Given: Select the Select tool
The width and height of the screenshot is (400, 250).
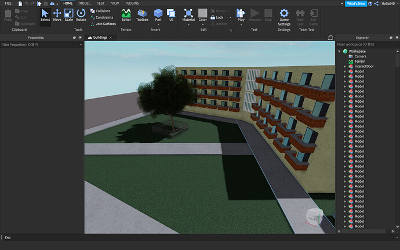Looking at the screenshot, I should coord(45,15).
